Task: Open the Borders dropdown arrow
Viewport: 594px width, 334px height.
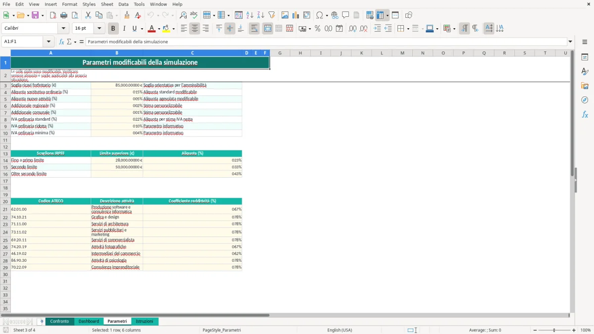Action: [x=407, y=29]
